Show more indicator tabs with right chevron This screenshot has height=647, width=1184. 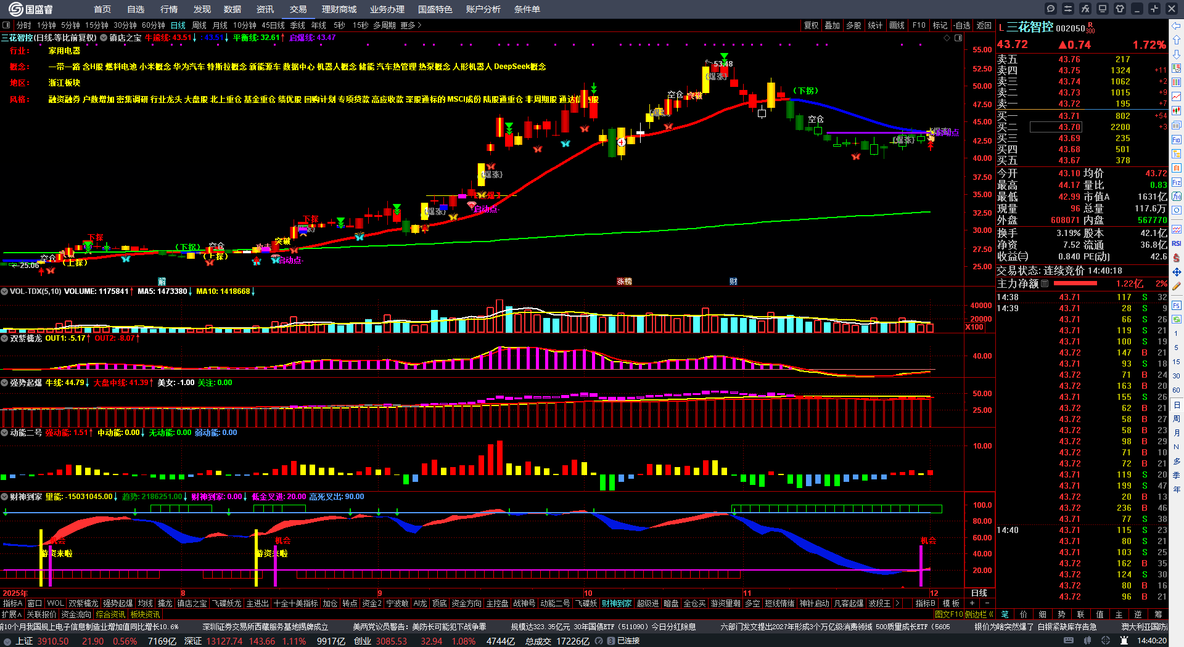897,603
